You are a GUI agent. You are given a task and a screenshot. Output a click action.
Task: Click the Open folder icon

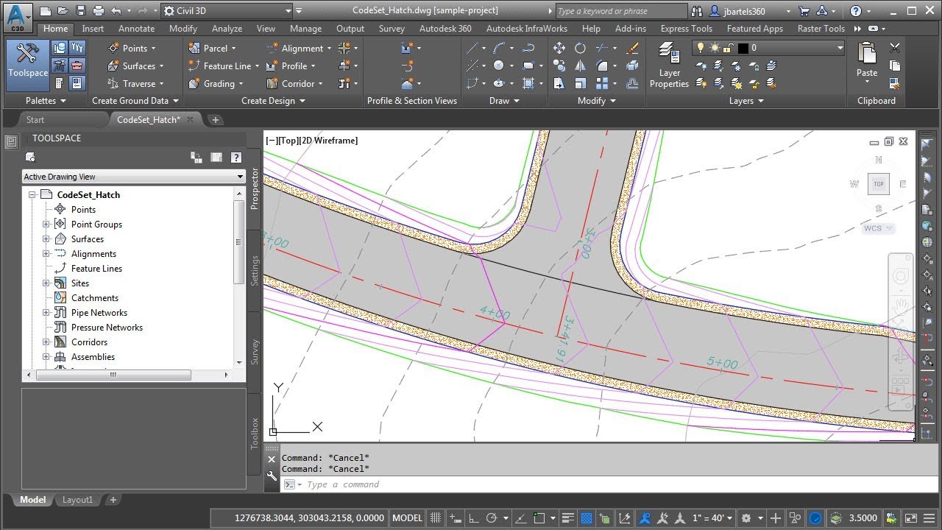tap(63, 11)
